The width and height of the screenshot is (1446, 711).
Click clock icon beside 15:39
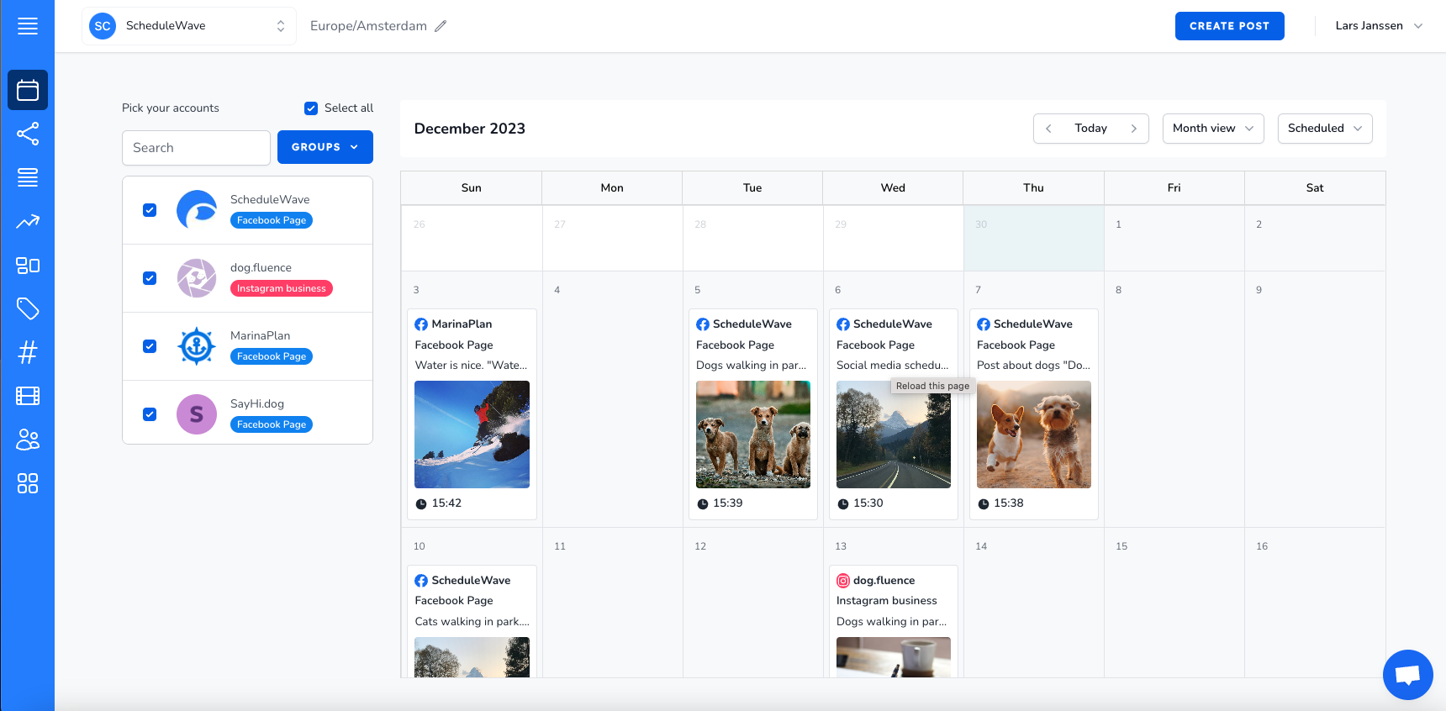pos(703,504)
